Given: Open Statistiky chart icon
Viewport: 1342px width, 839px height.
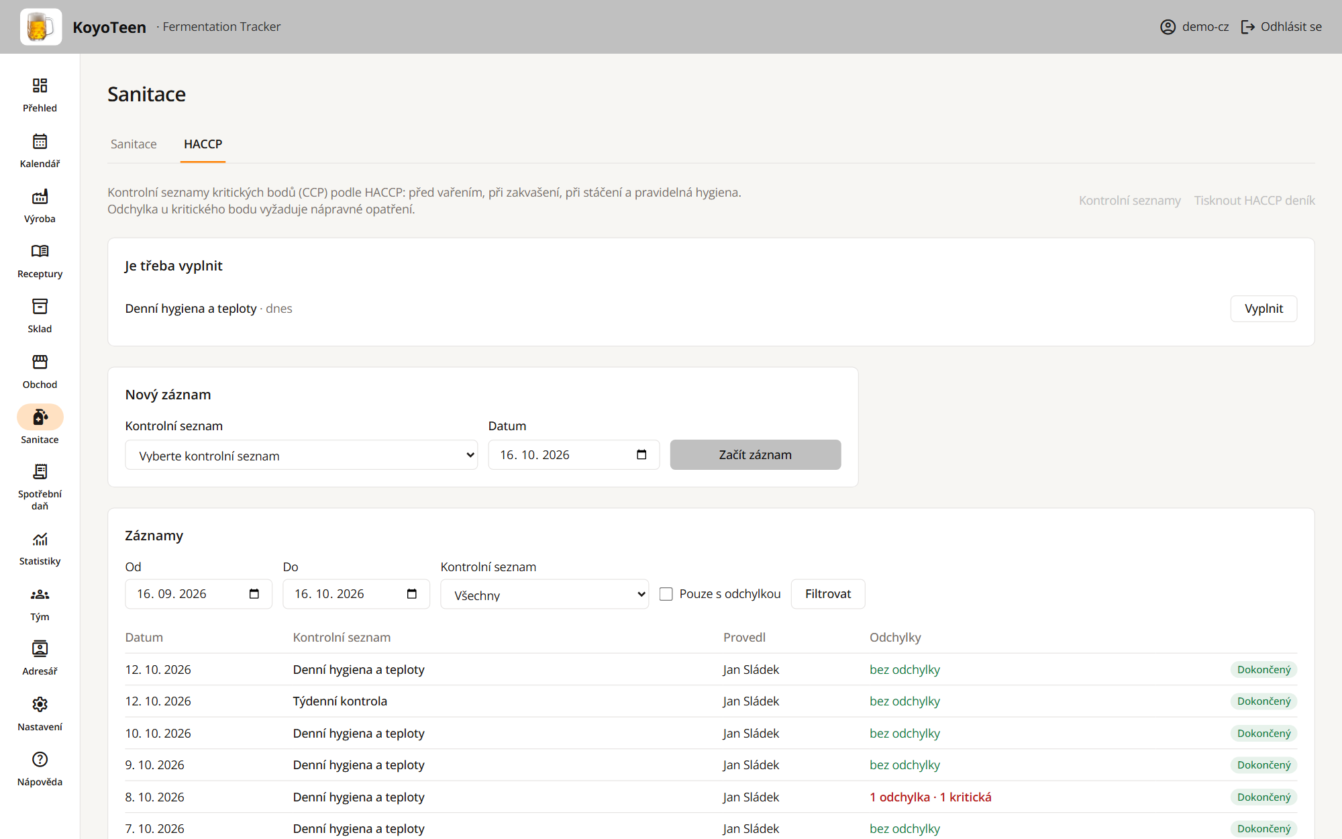Looking at the screenshot, I should coord(40,539).
